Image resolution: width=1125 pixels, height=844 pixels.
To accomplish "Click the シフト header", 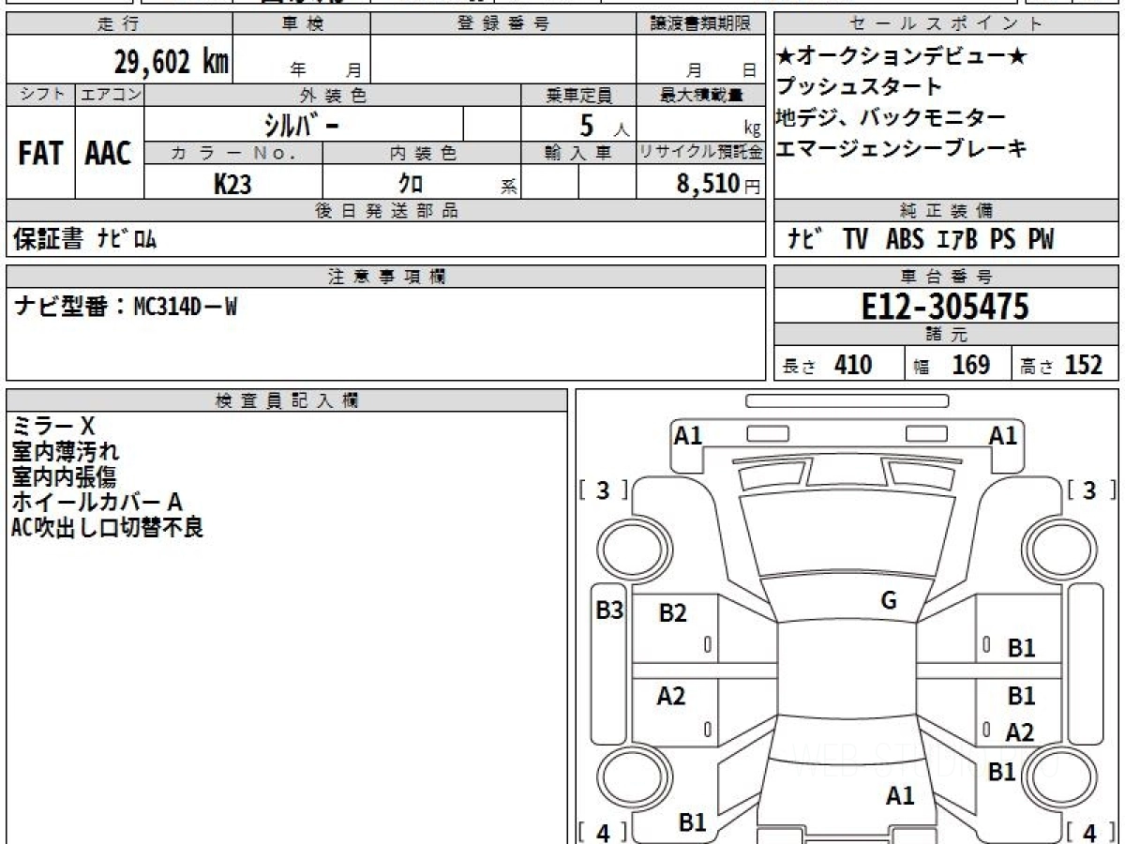I will coord(40,95).
